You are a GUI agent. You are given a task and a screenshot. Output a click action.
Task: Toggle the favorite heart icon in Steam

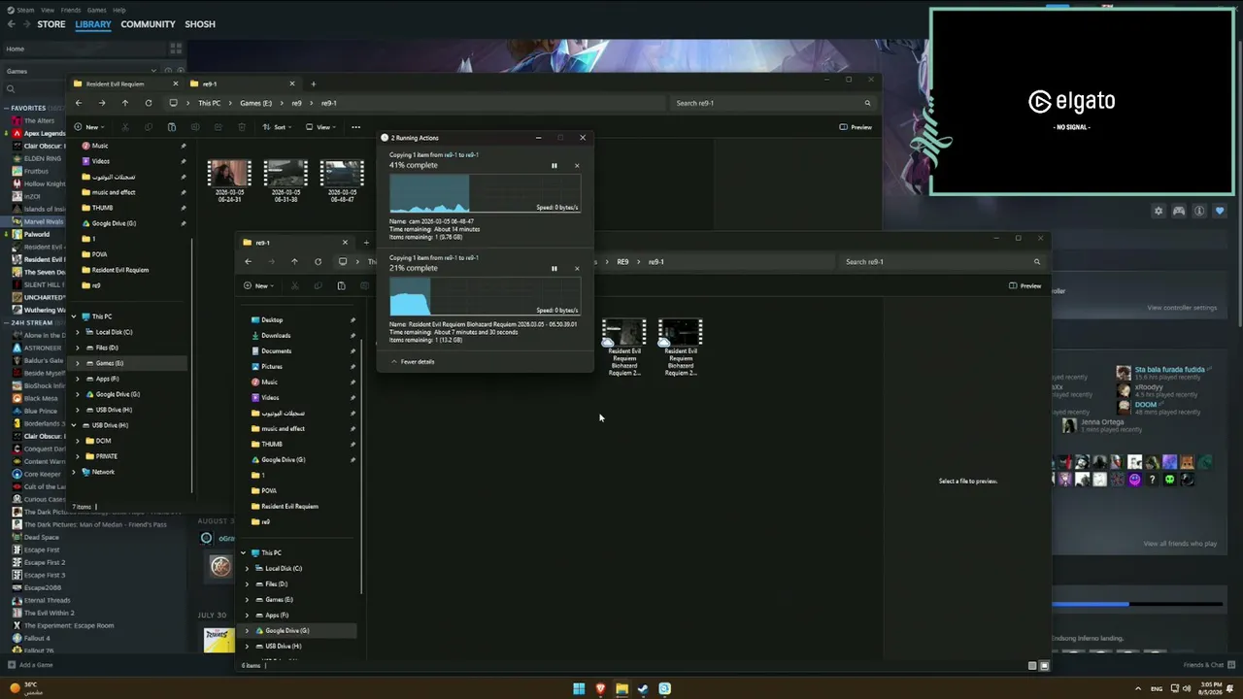click(1220, 211)
